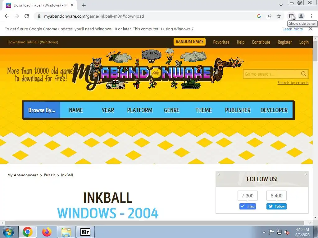The height and width of the screenshot is (238, 318).
Task: Click the Google icon in the address bar
Action: 259,16
